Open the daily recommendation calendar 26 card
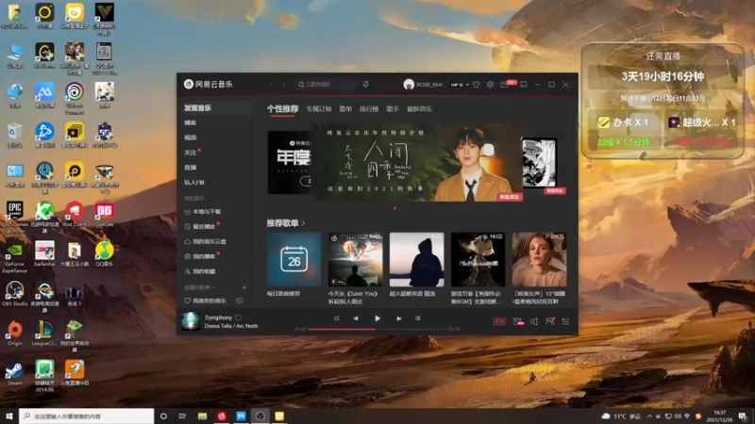This screenshot has height=424, width=755. (x=294, y=260)
